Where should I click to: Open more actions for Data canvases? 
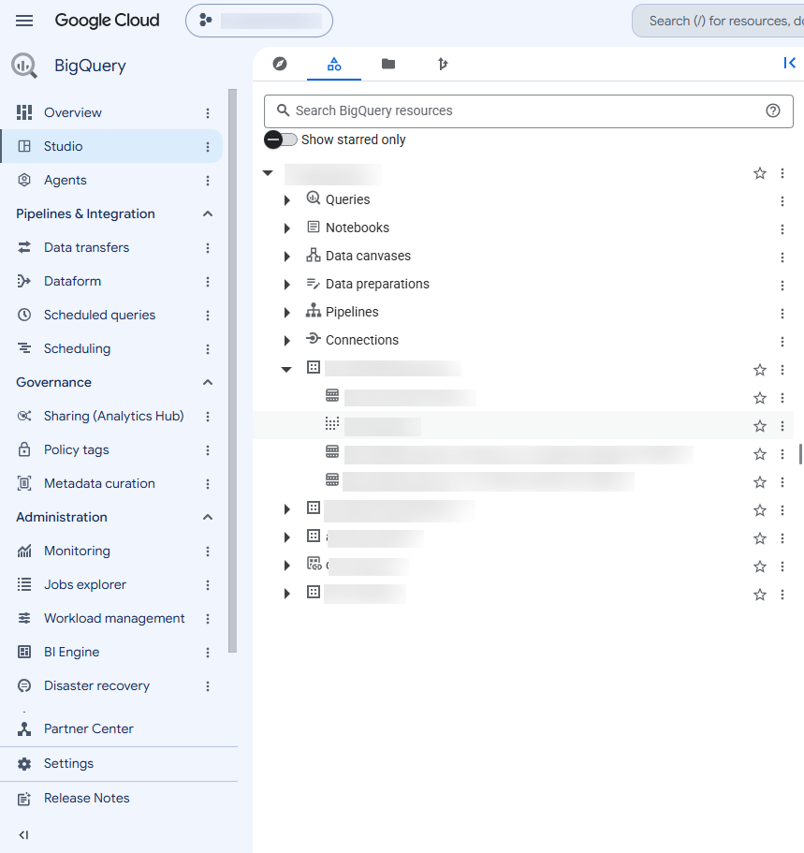click(782, 257)
